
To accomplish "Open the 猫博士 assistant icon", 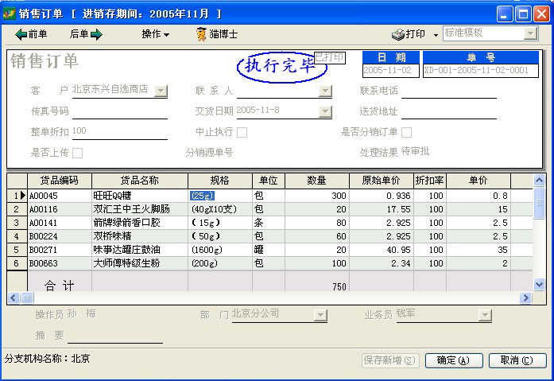I will click(x=202, y=34).
